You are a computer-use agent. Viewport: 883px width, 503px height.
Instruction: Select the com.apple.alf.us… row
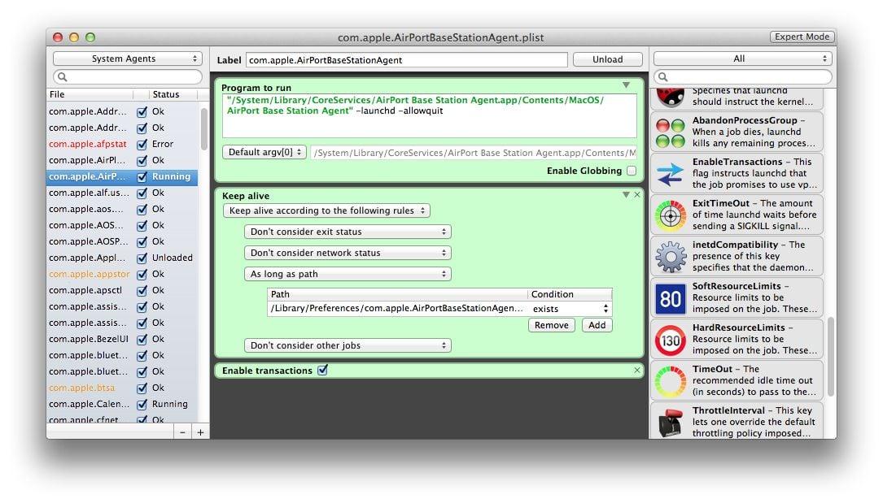[121, 193]
